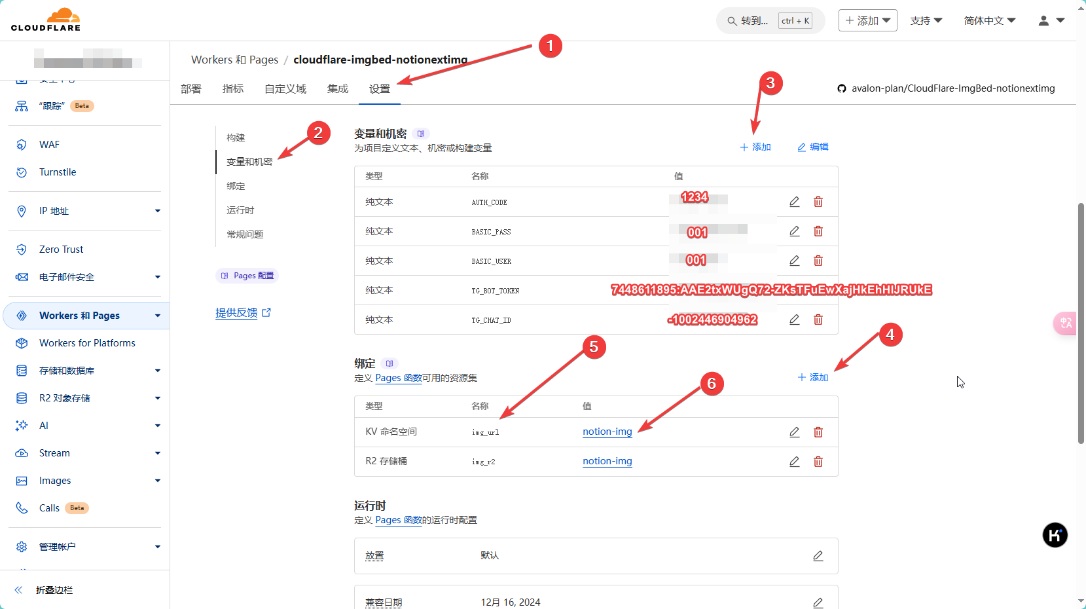Delete the BASIC_PASS variable trash icon
1086x609 pixels.
818,231
